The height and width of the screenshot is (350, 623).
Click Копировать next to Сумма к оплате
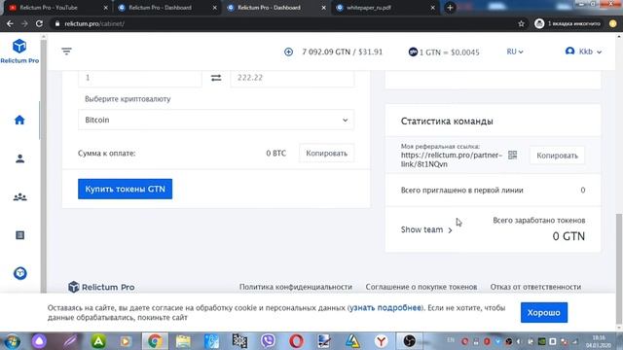[x=327, y=154]
